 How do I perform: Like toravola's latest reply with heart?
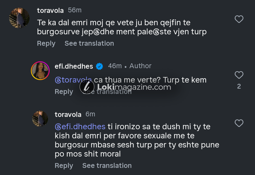[x=239, y=123]
